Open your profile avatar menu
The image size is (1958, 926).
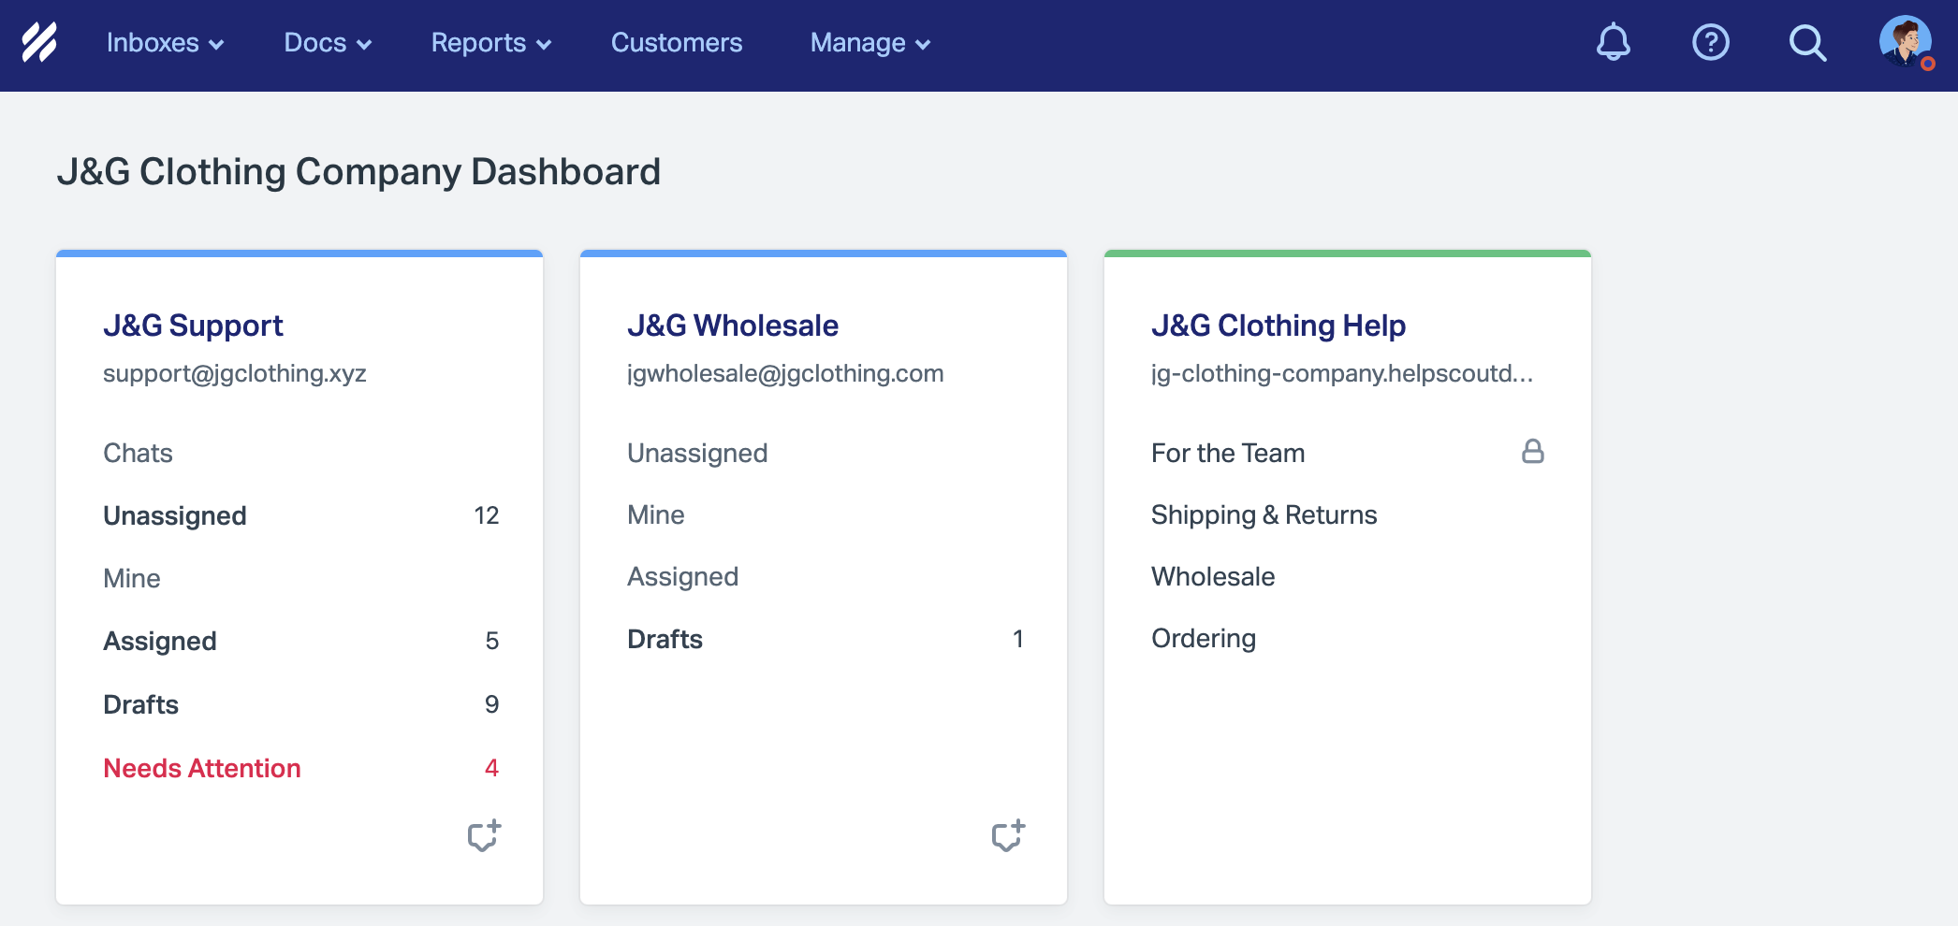pos(1907,42)
